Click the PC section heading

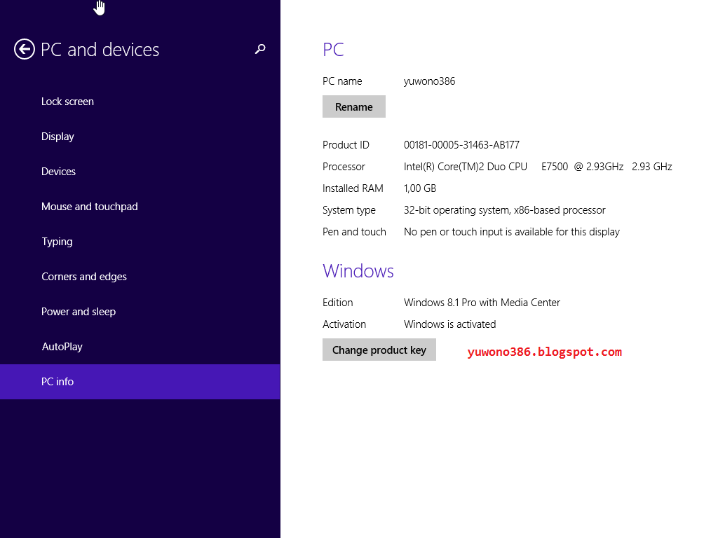tap(333, 50)
